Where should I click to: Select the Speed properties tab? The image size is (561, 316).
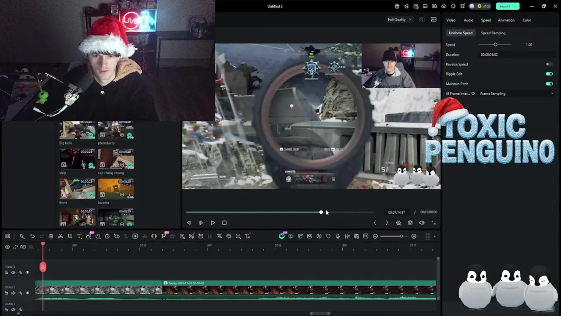[x=486, y=20]
